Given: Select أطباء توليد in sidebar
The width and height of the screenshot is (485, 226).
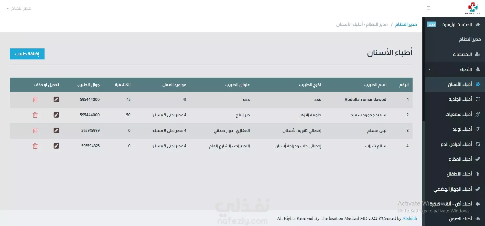Looking at the screenshot, I should (x=462, y=129).
